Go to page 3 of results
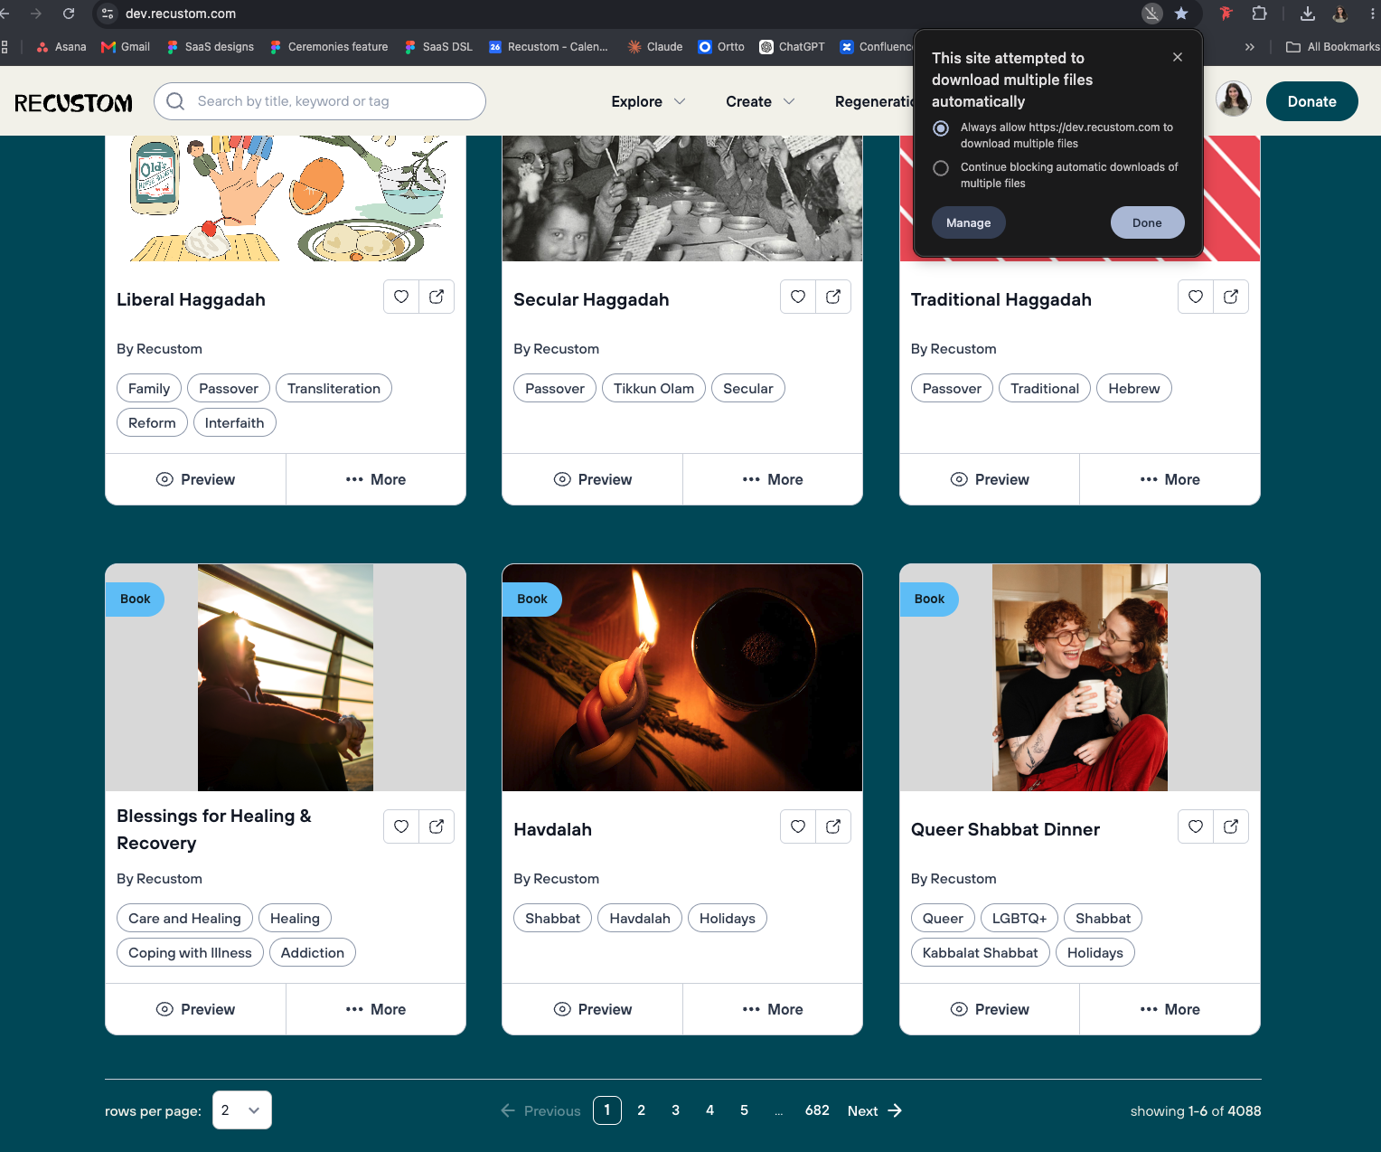Screen dimensions: 1381x1152 point(675,1110)
